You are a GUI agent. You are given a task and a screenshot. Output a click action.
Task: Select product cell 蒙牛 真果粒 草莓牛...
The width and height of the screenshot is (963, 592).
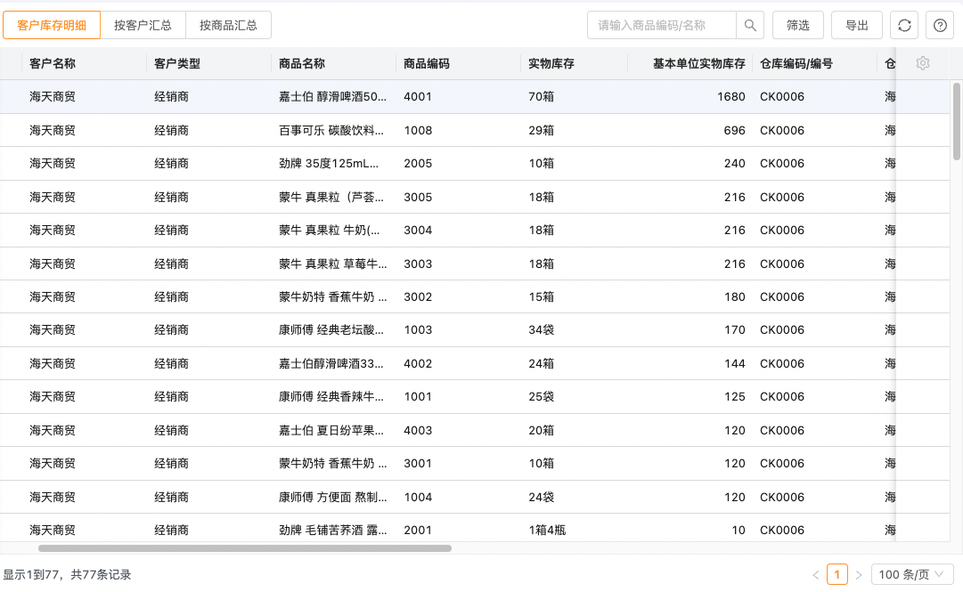click(332, 264)
